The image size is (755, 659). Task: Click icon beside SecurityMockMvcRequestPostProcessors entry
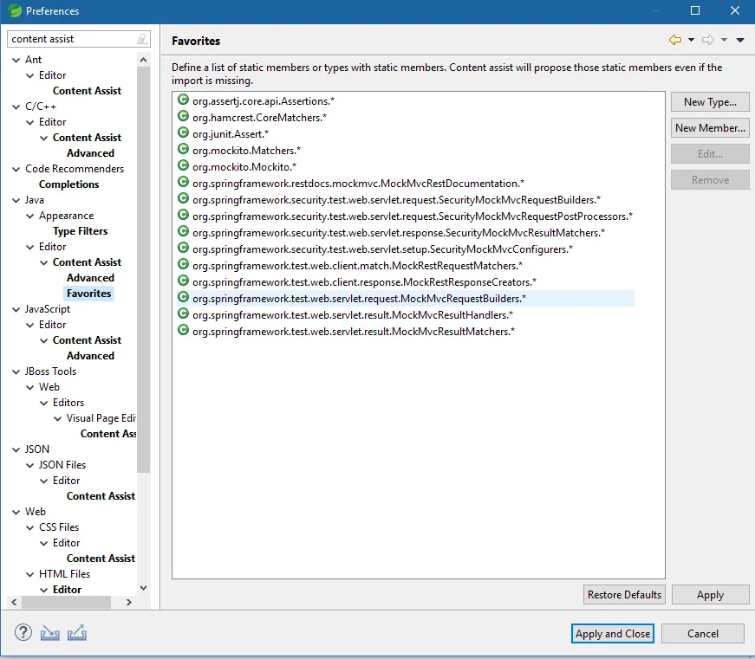point(183,215)
